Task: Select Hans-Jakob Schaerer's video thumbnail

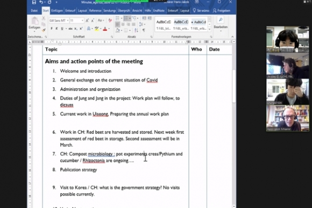Action: pos(288,118)
